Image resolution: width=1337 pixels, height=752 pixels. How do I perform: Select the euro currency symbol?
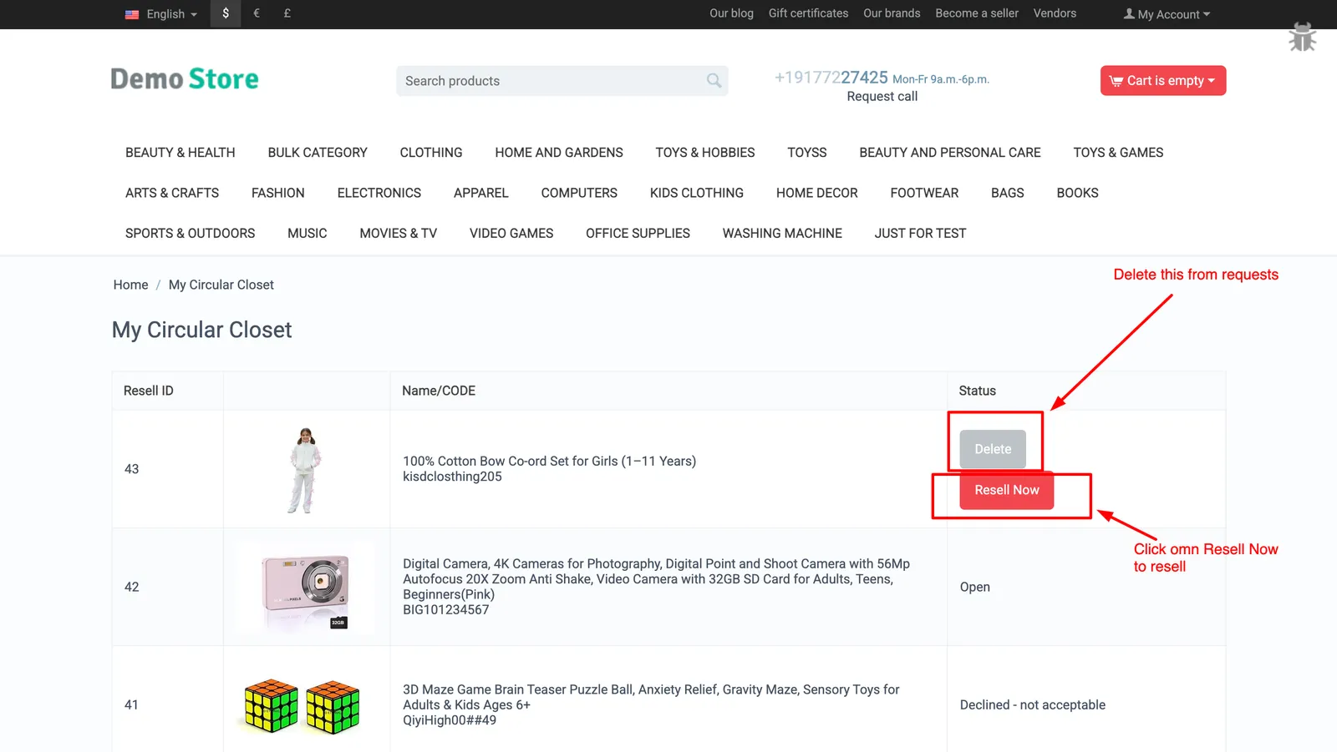point(257,13)
